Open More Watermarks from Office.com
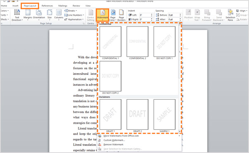This screenshot has width=249, height=153. (x=121, y=136)
